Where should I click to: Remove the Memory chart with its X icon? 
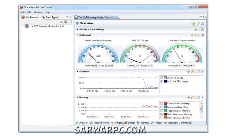click(x=202, y=97)
